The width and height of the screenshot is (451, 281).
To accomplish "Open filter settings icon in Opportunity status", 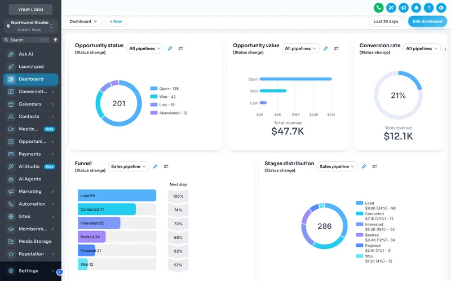I will [x=180, y=48].
